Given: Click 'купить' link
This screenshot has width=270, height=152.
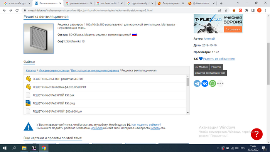Looking at the screenshot, I should [155, 128].
